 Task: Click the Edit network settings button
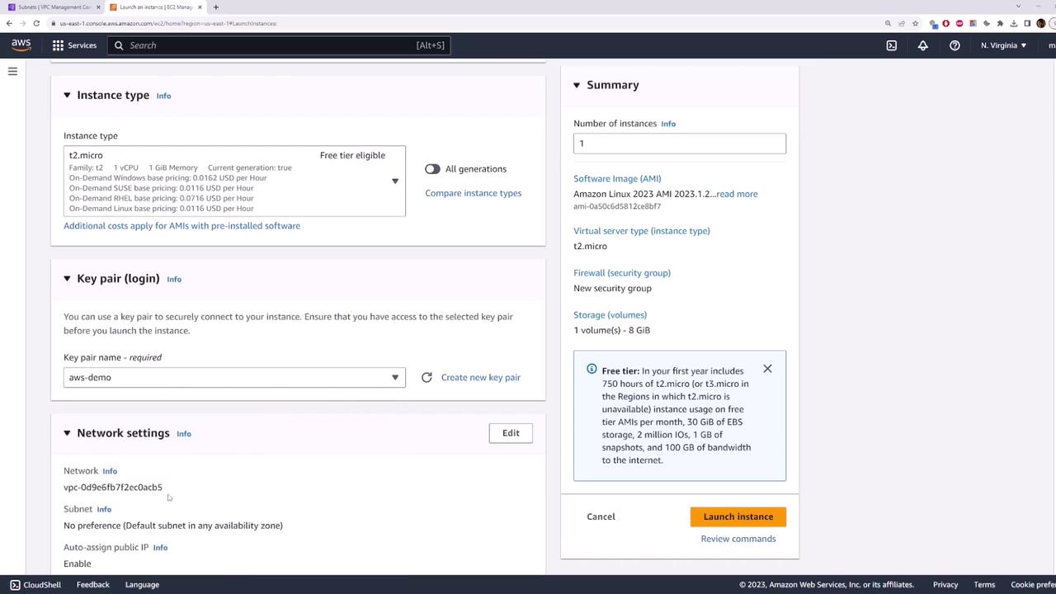click(x=511, y=433)
